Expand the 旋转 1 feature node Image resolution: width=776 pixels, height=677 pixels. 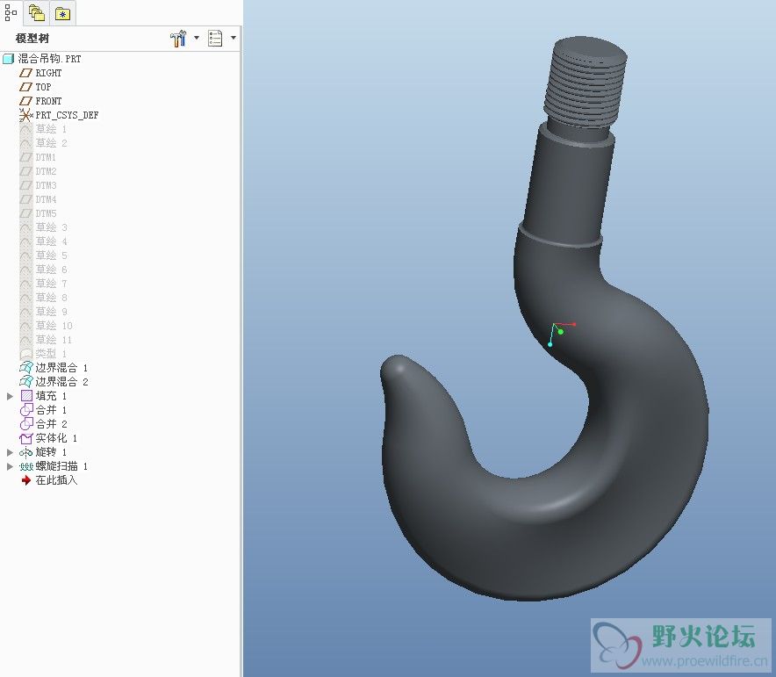tap(10, 452)
